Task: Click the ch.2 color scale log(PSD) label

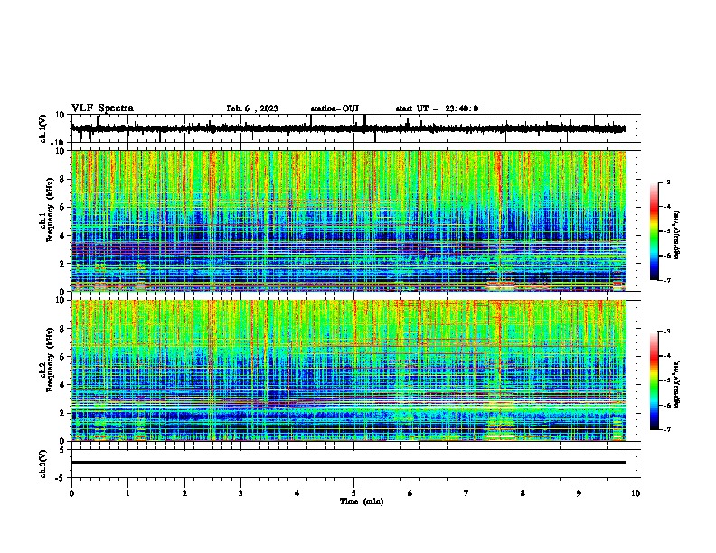Action: 676,384
